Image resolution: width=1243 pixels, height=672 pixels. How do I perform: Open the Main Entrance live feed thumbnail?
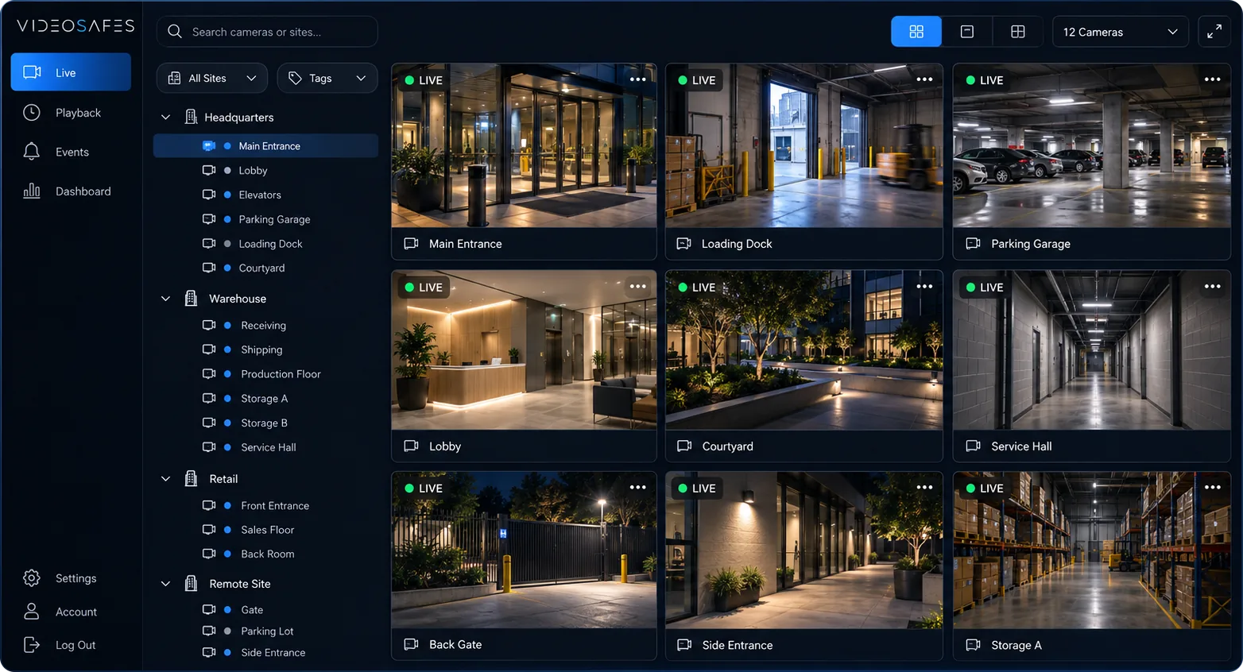click(x=524, y=146)
